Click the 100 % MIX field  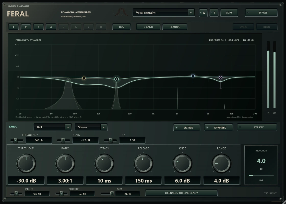127,194
